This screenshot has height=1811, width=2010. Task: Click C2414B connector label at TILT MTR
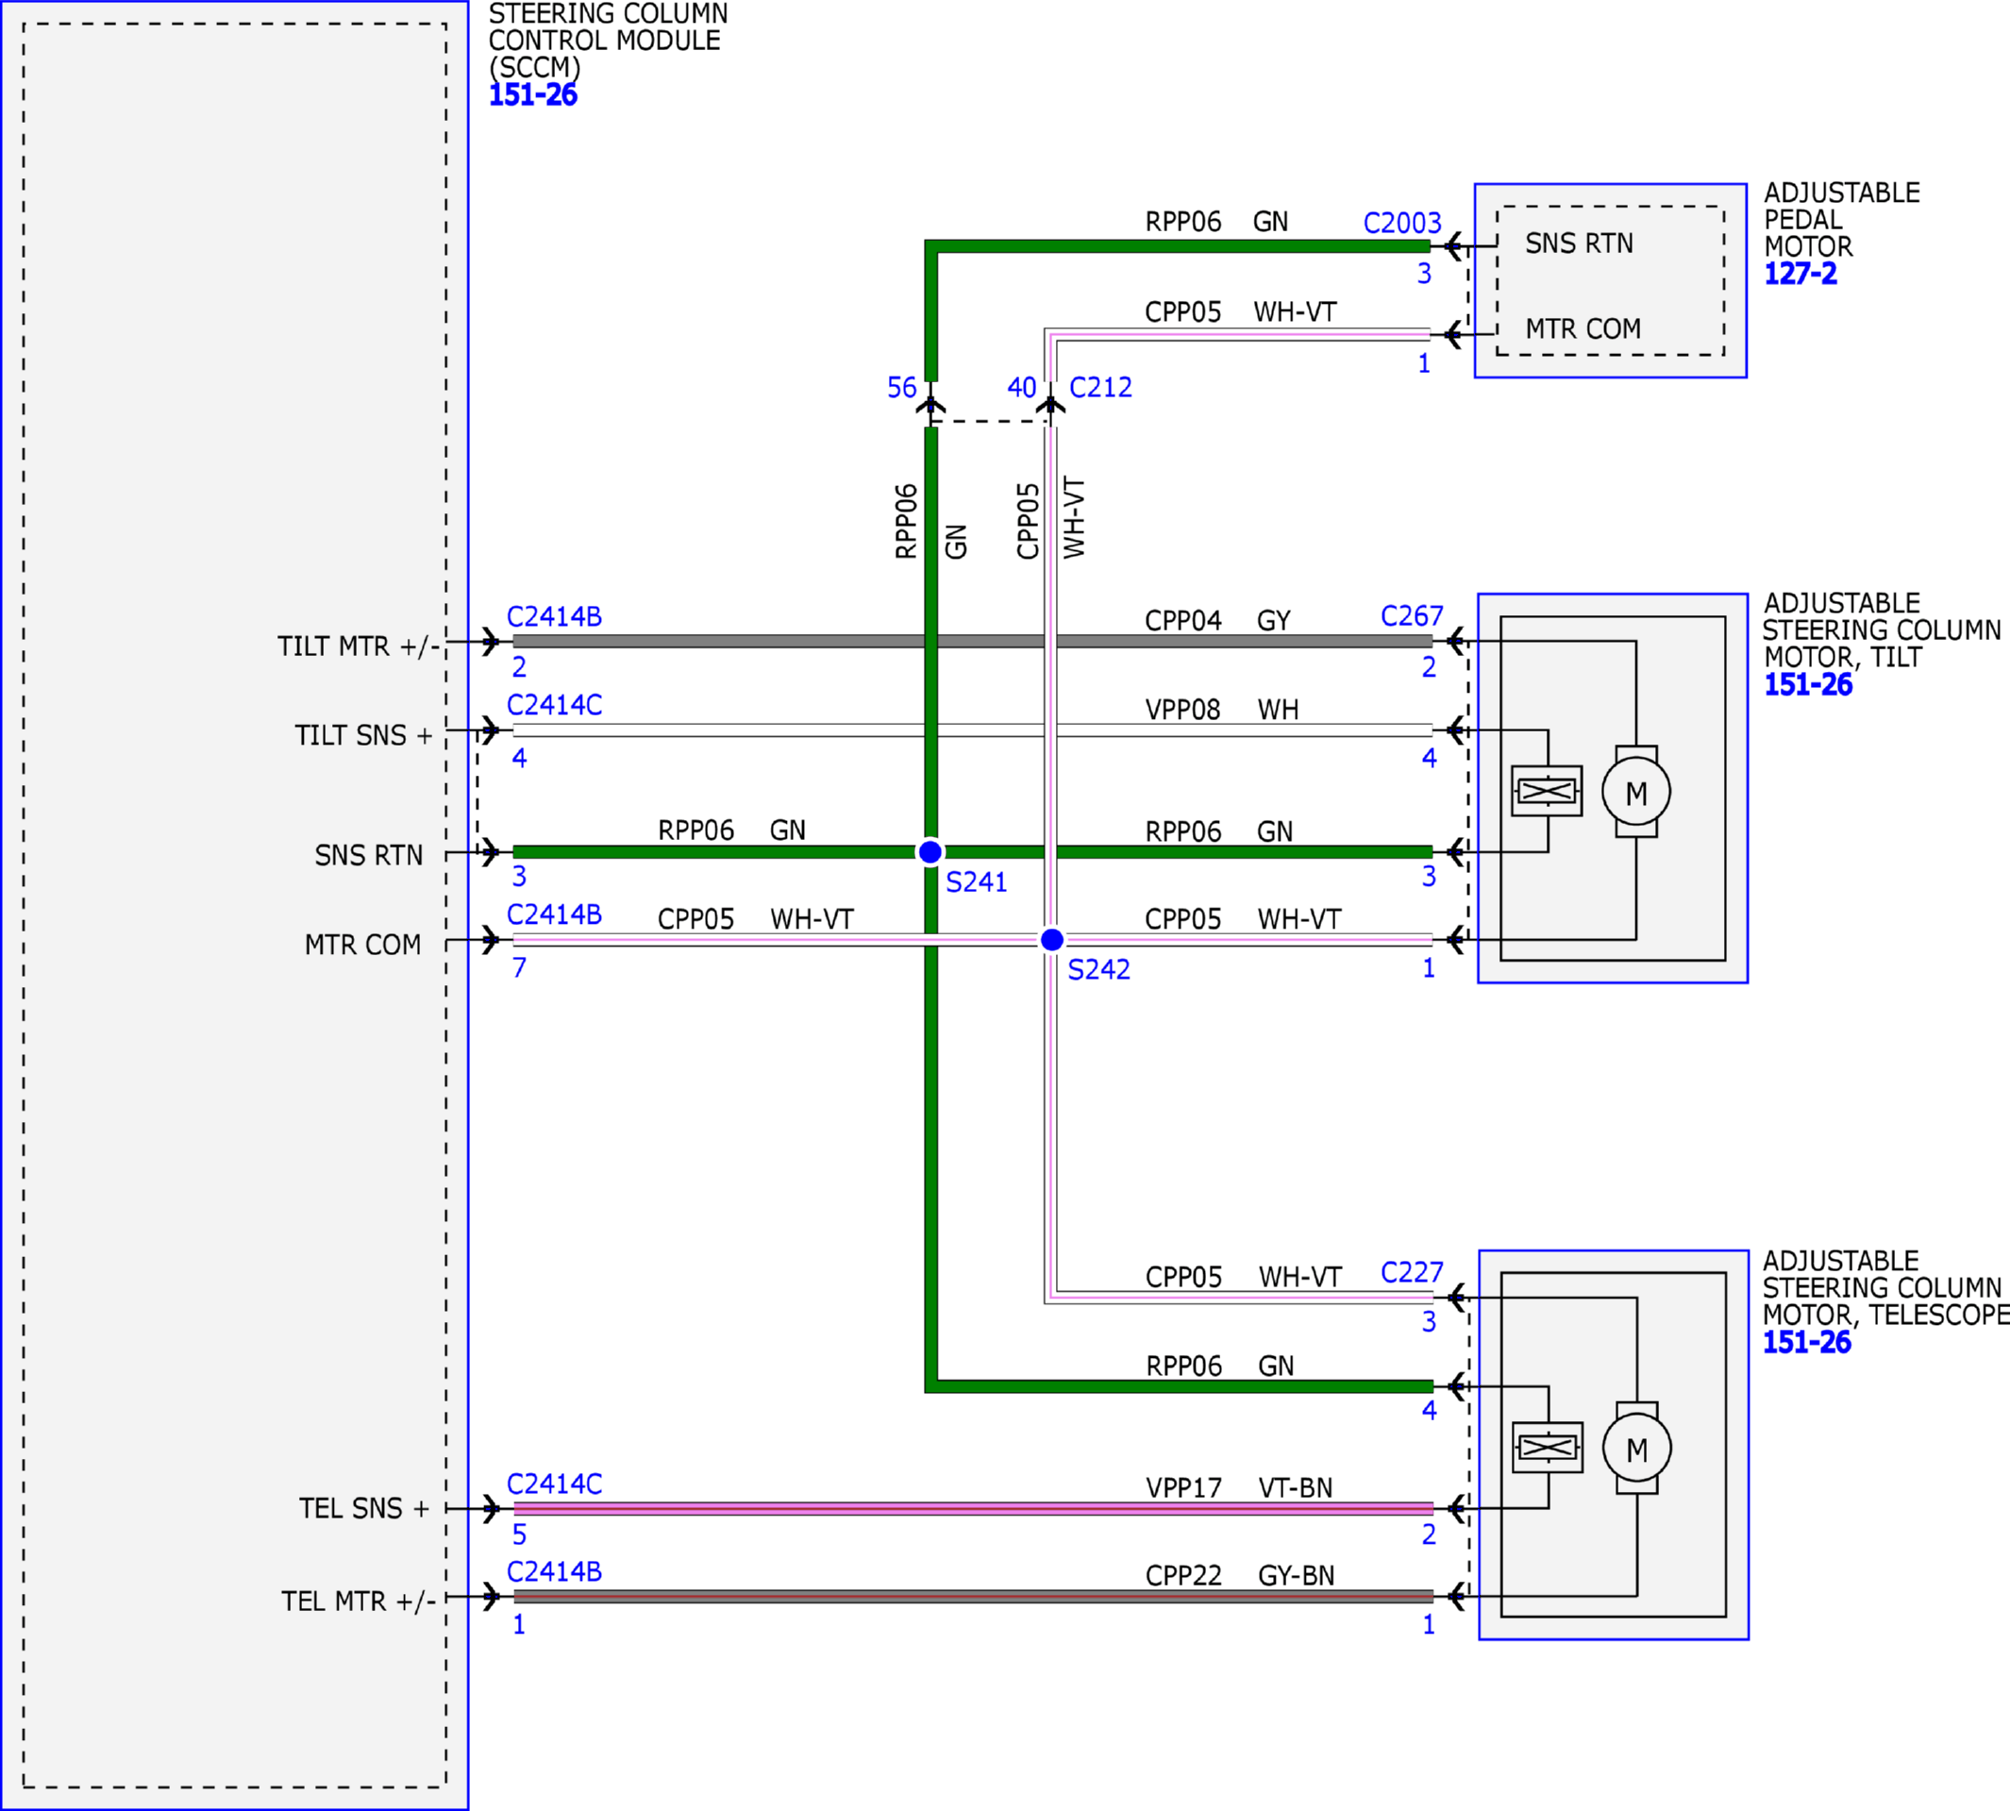[x=554, y=617]
